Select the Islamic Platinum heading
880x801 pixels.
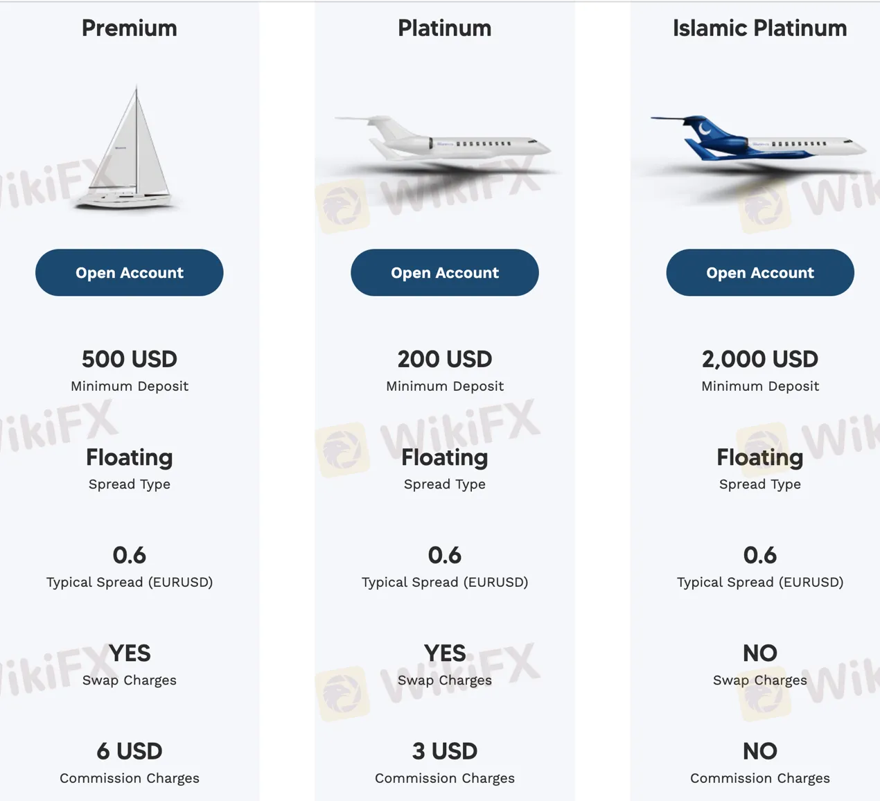(760, 28)
